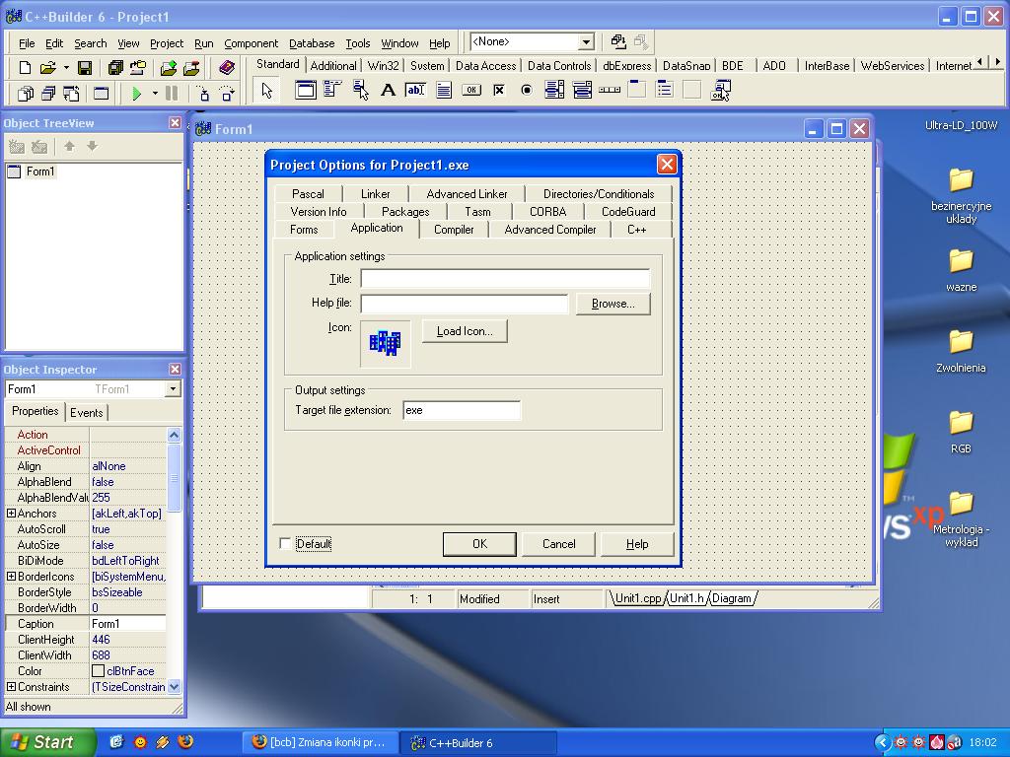
Task: Click Help button in Project Options
Action: (x=637, y=544)
